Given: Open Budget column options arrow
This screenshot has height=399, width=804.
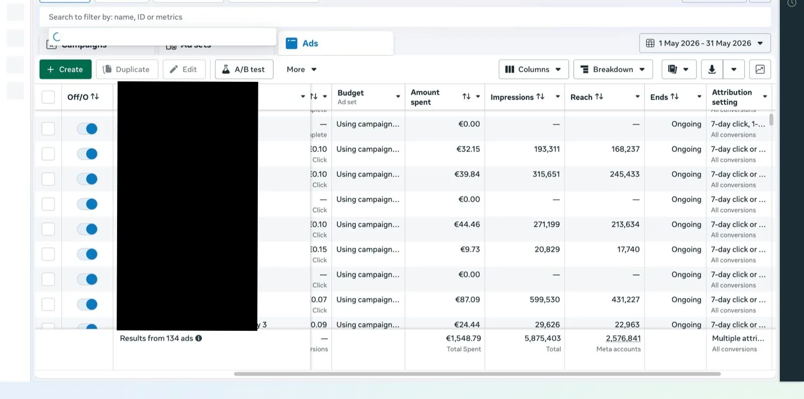Looking at the screenshot, I should click(x=398, y=96).
